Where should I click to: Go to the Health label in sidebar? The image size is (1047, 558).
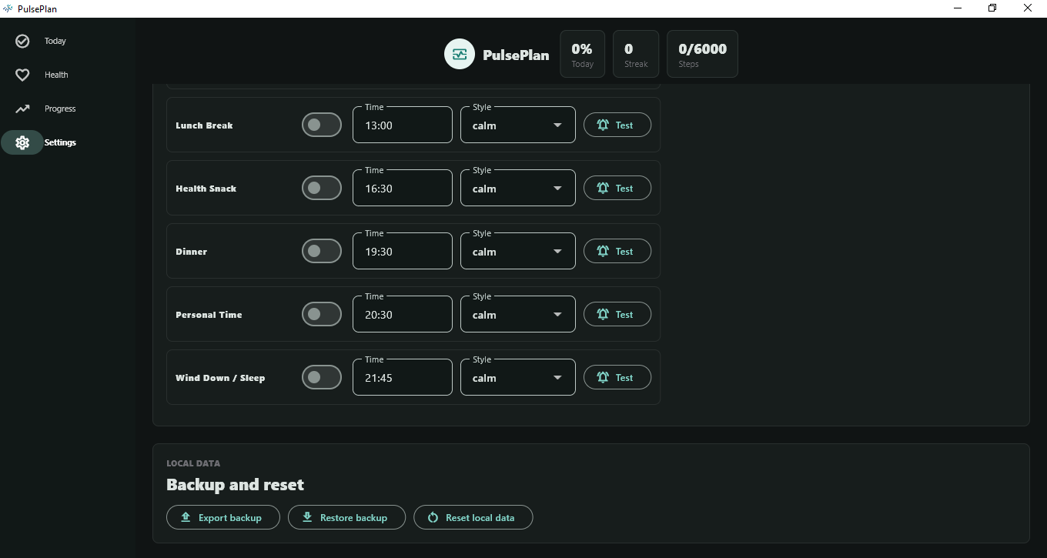56,75
